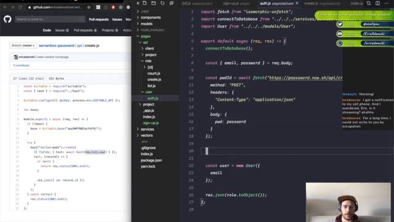Open create.js in the role folder
The image size is (394, 222).
tap(155, 80)
